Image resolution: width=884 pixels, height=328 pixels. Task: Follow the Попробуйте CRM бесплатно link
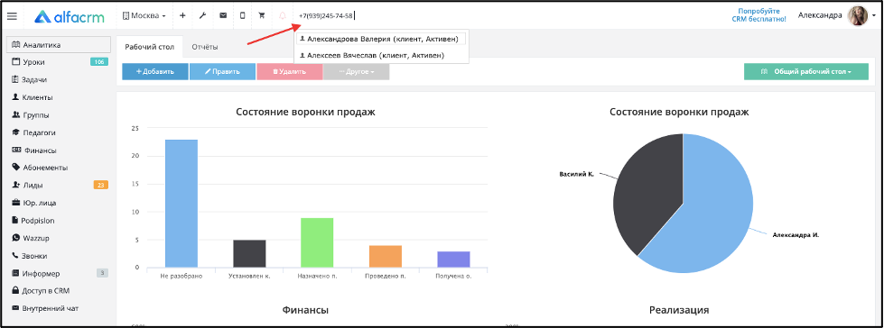pos(758,15)
